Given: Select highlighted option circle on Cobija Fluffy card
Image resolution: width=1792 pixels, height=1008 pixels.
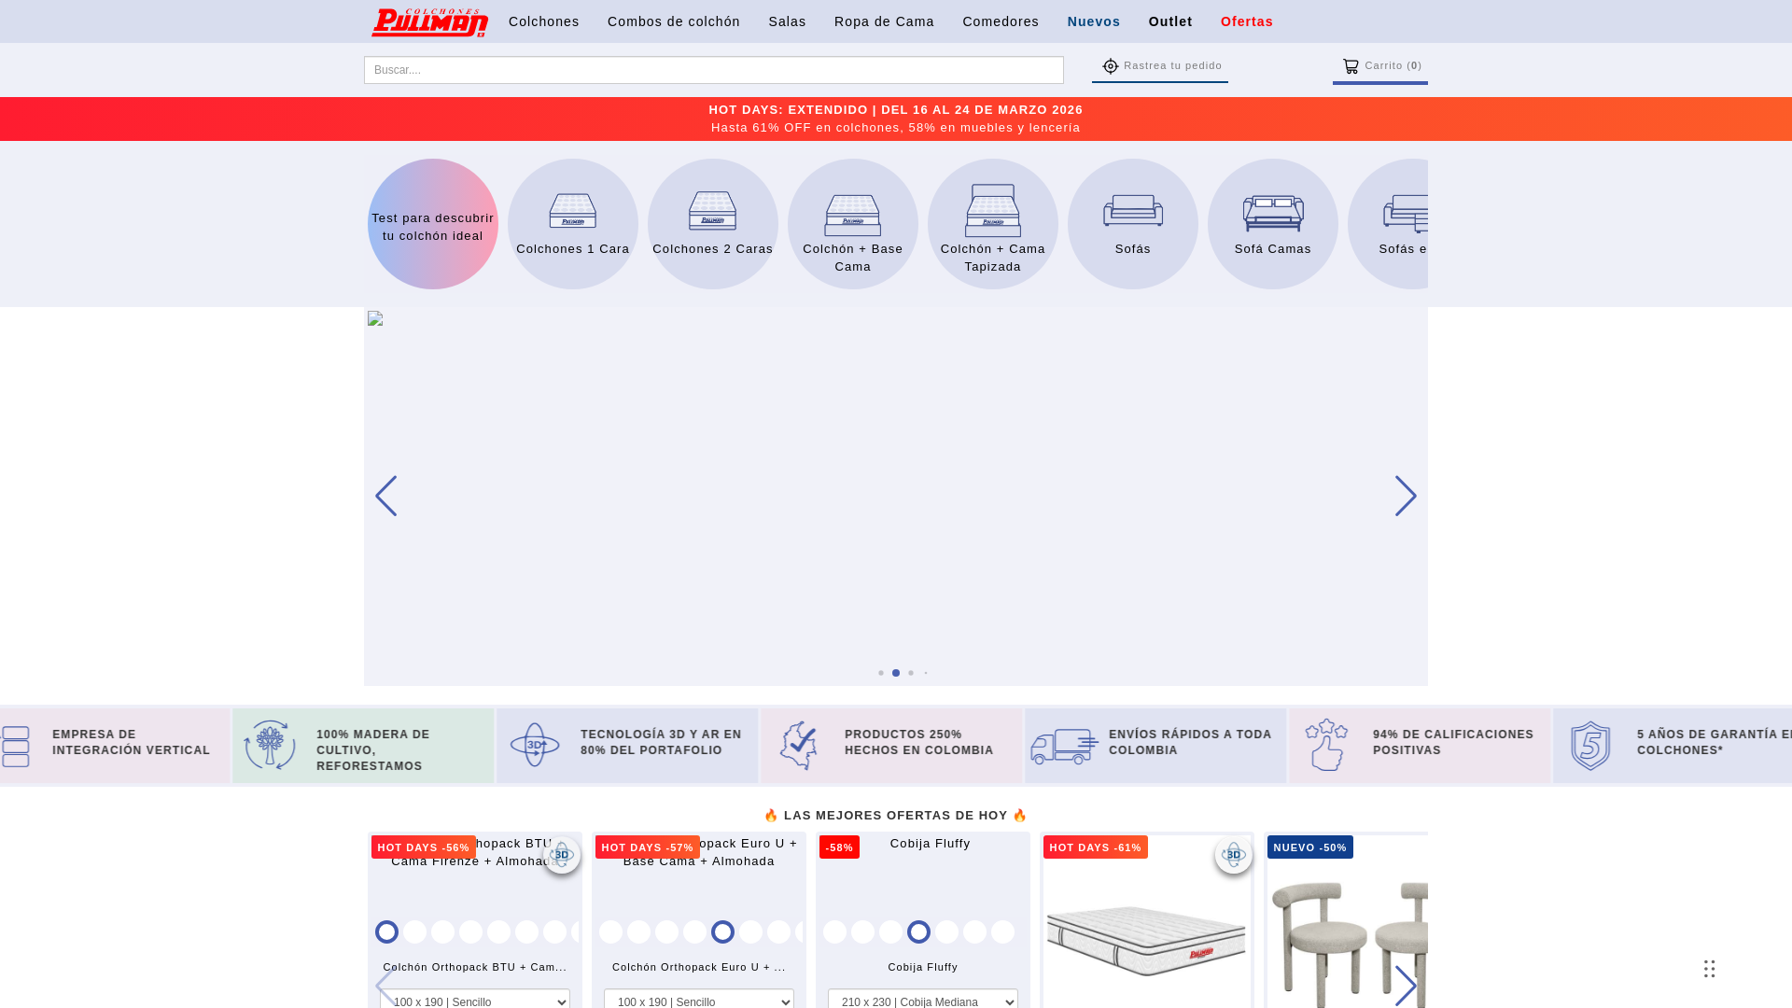Looking at the screenshot, I should [x=918, y=931].
